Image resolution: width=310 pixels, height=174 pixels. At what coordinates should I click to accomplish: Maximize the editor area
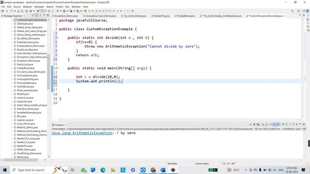tap(304, 15)
